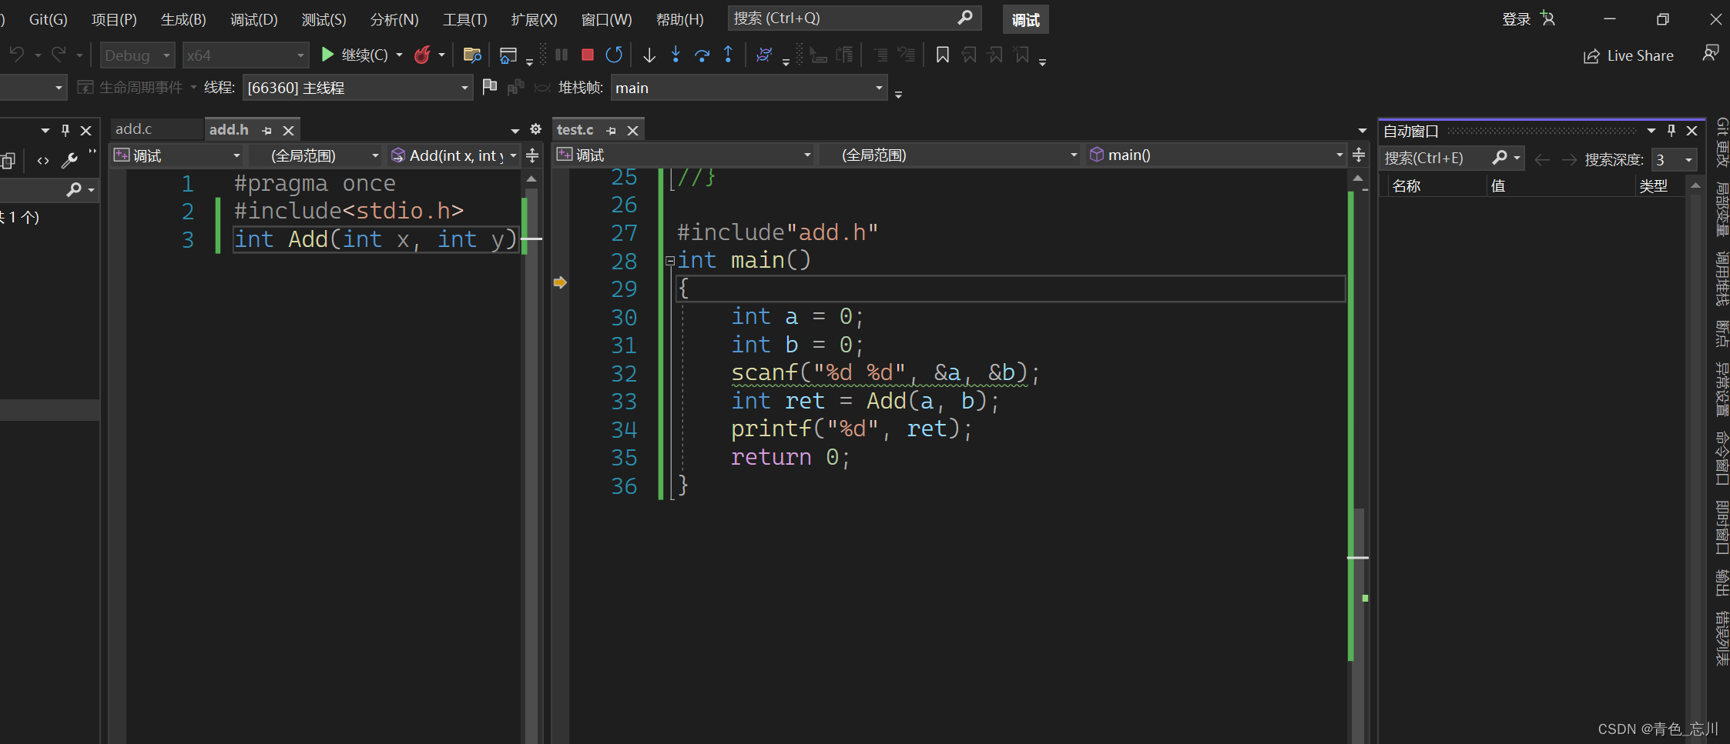Switch to the add.c tab

coord(134,129)
